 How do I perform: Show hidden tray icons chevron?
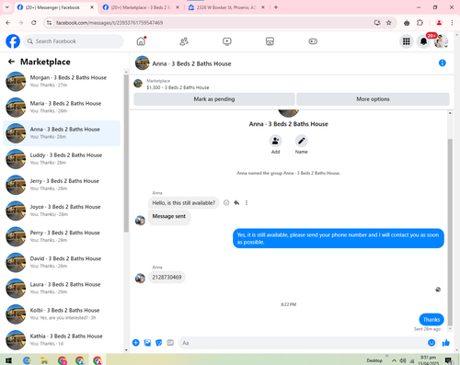click(x=394, y=360)
